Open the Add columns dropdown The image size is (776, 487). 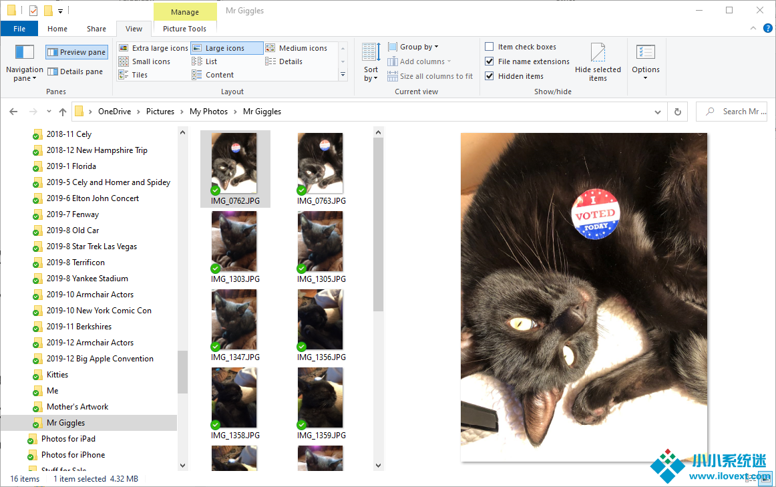tap(419, 61)
